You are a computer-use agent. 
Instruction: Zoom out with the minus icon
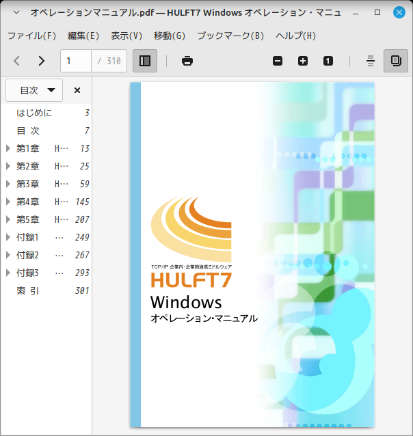coord(278,61)
